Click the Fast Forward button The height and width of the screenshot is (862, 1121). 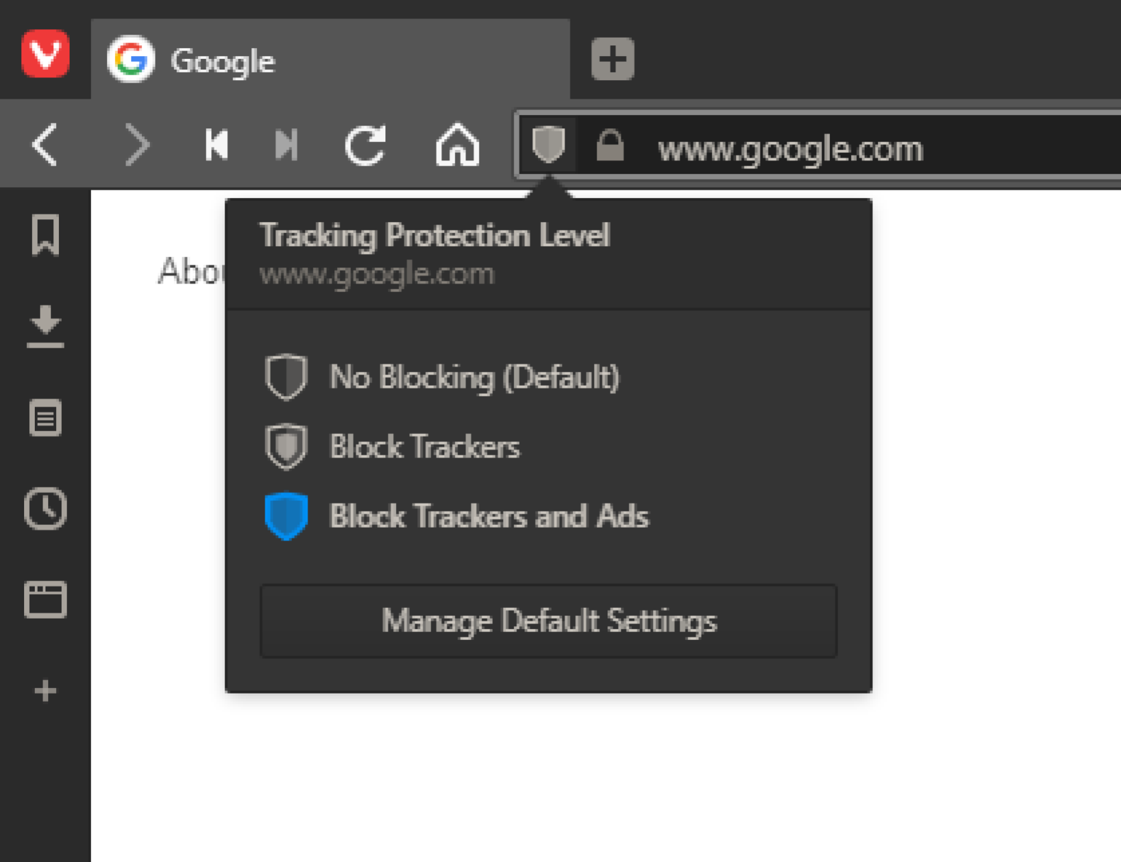[x=286, y=145]
